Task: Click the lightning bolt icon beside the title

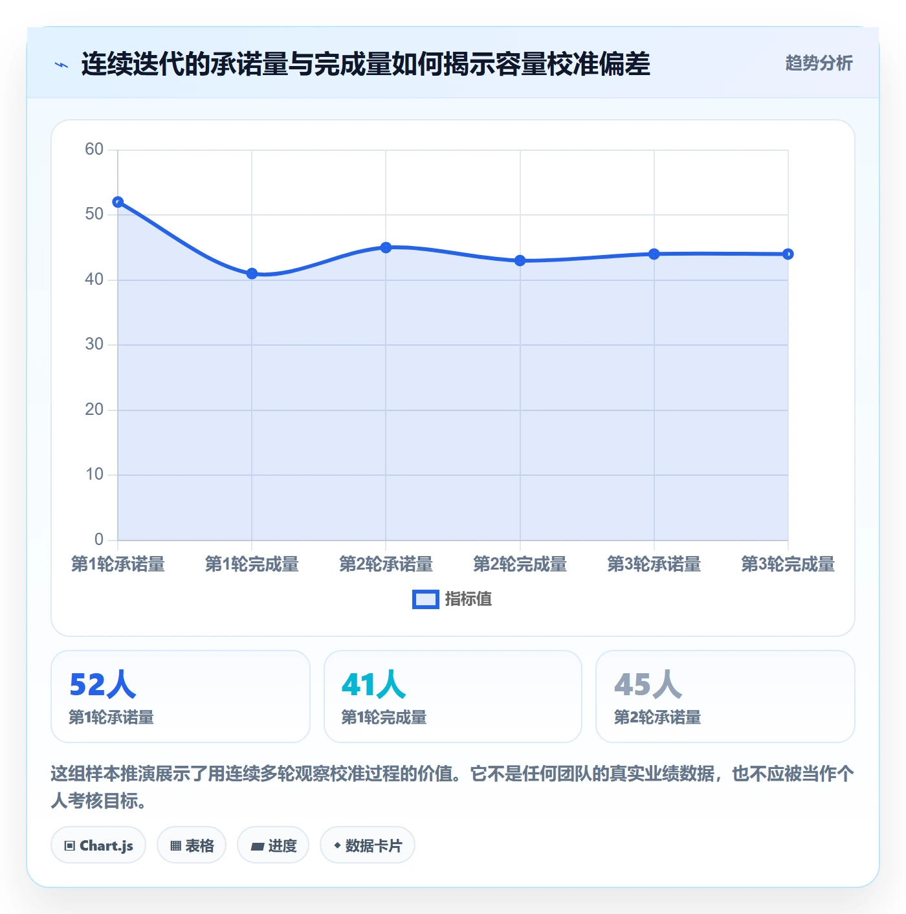Action: pos(61,65)
